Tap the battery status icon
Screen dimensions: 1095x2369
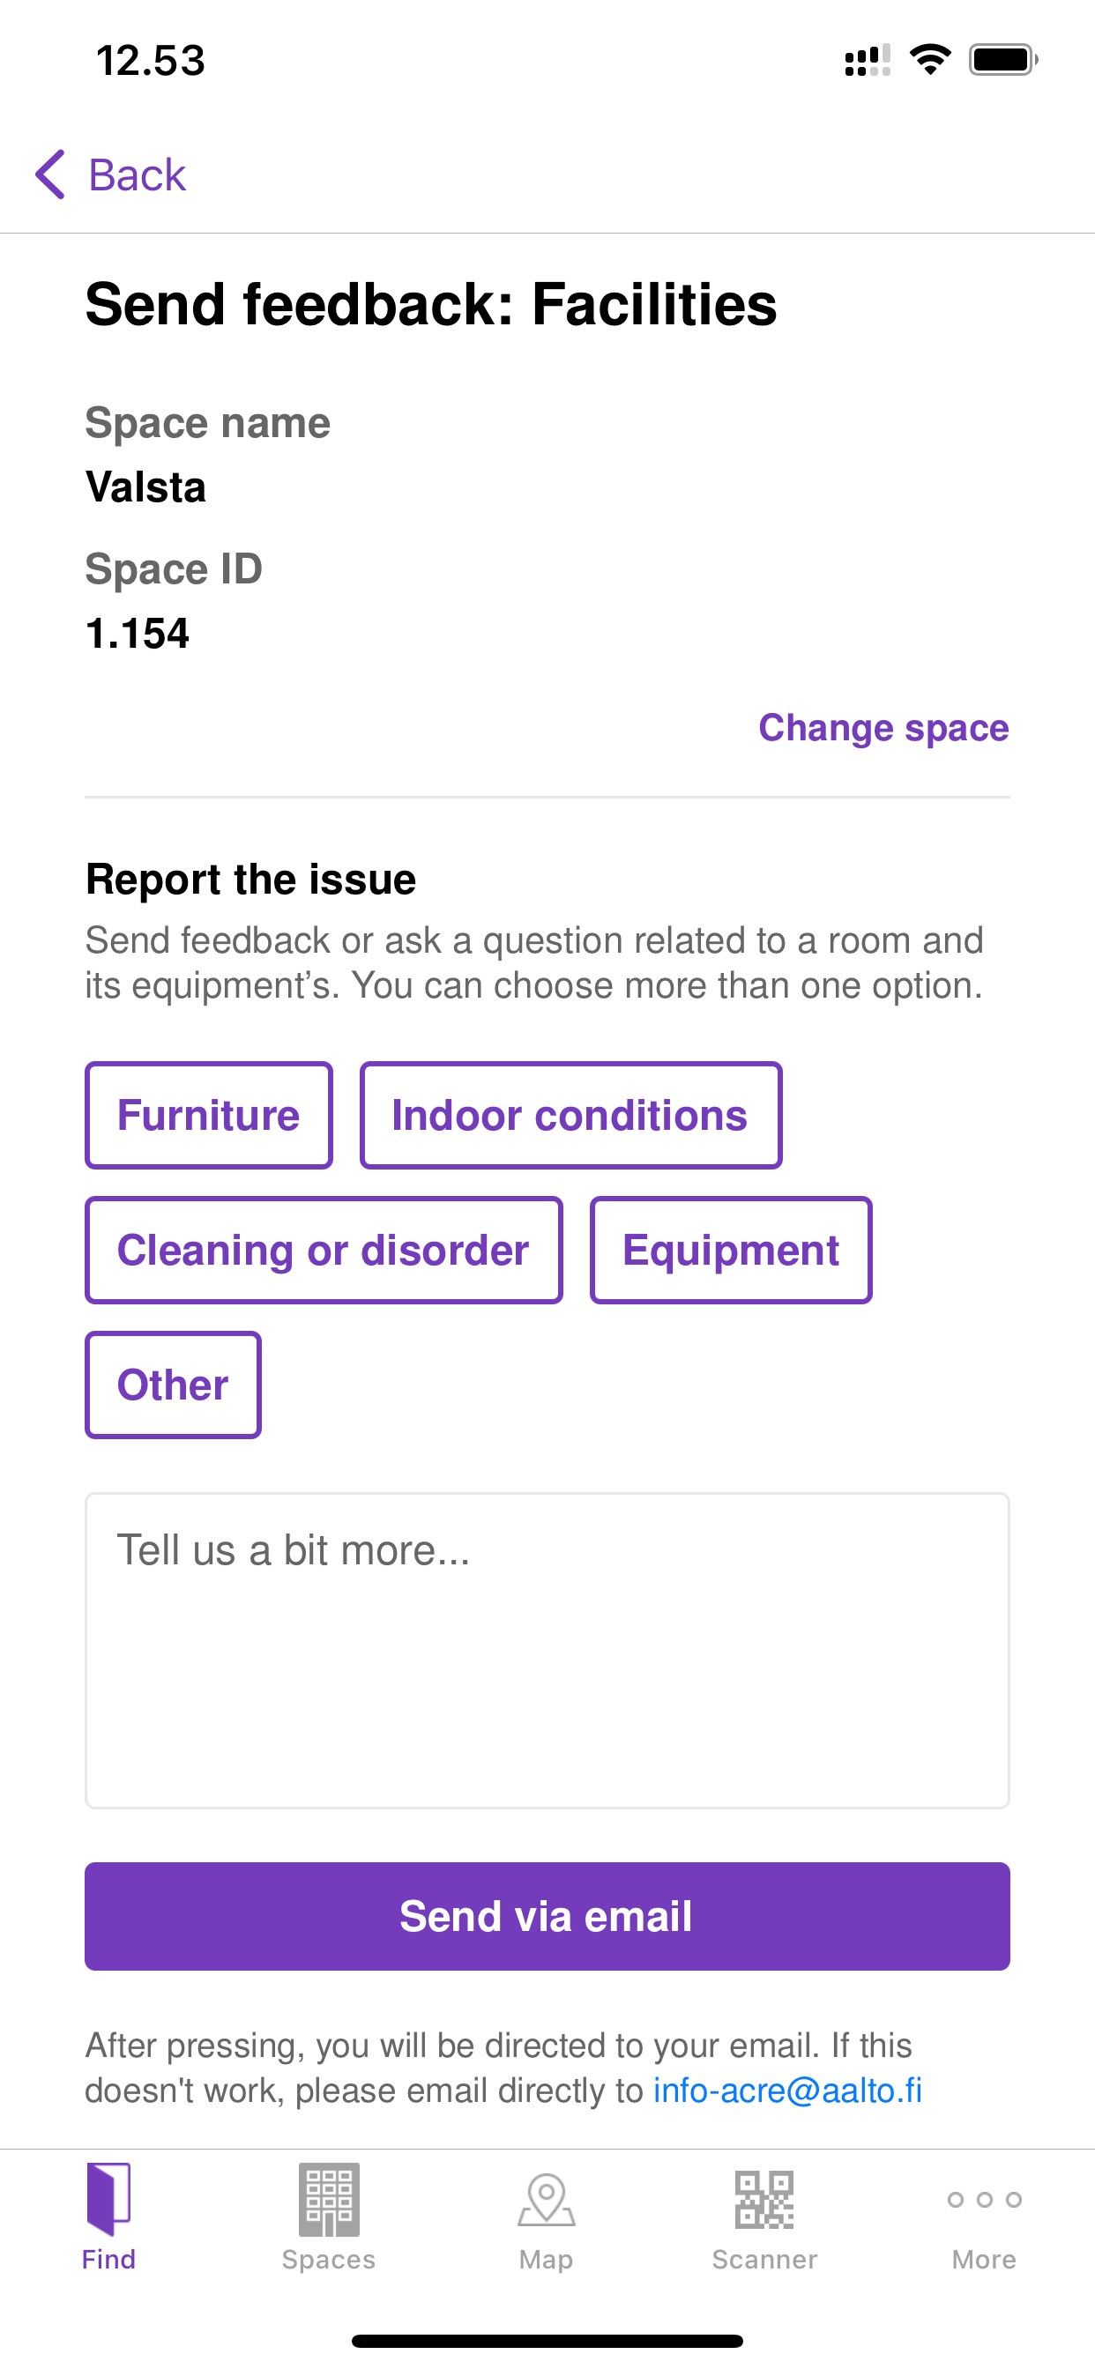tap(1003, 61)
